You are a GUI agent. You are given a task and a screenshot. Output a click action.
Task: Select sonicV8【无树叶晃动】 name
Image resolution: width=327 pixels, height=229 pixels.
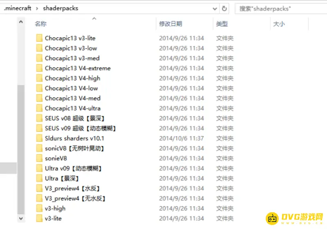pos(74,149)
